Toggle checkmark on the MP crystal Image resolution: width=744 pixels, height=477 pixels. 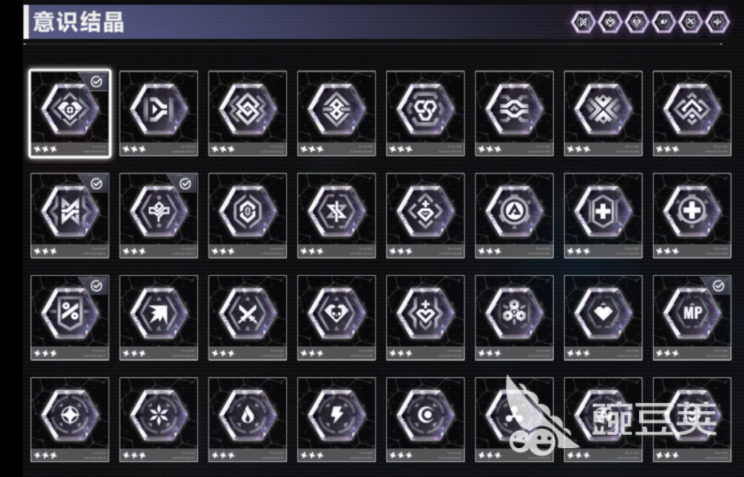pyautogui.click(x=718, y=286)
